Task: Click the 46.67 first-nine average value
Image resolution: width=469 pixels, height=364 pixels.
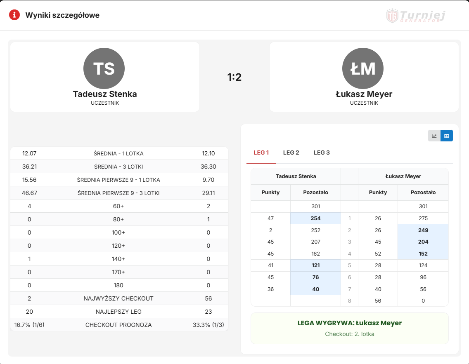Action: [x=29, y=193]
